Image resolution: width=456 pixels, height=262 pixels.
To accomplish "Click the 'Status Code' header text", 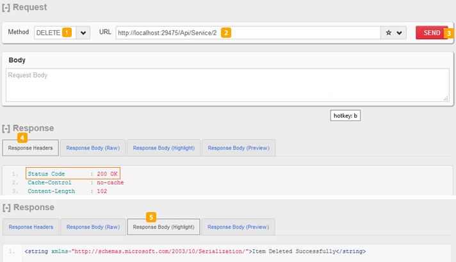I will coord(46,174).
